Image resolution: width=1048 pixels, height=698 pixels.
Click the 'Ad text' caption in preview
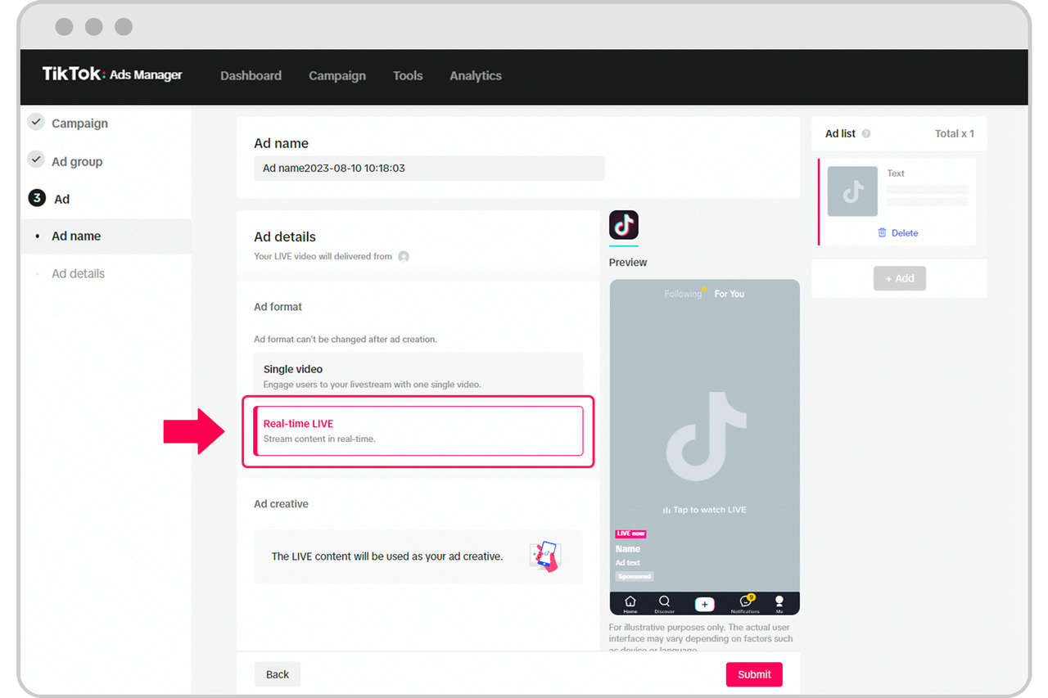(x=628, y=563)
